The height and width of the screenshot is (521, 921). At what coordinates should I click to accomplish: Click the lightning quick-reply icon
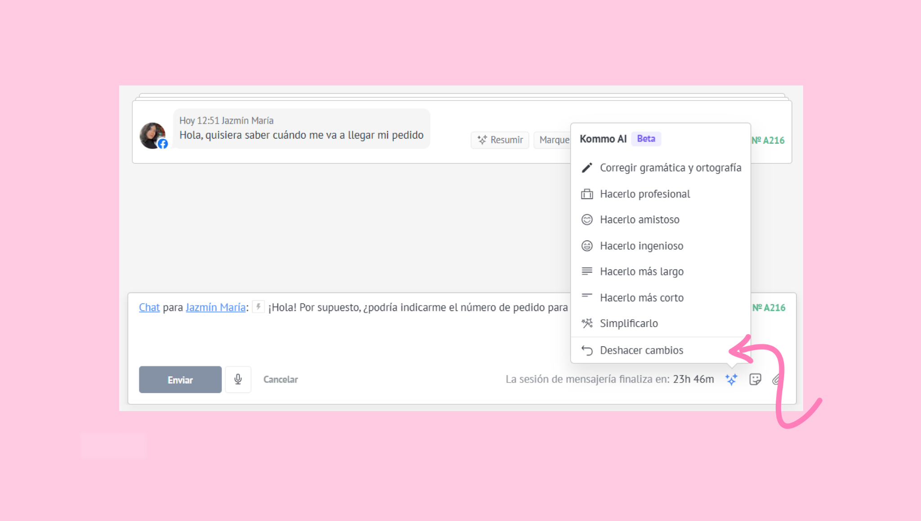(x=258, y=307)
